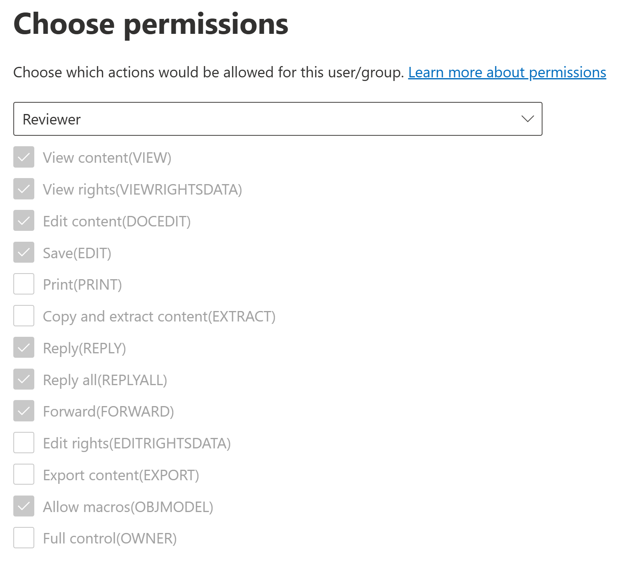The height and width of the screenshot is (562, 626).
Task: Click the Reviewer text in combo box
Action: (x=52, y=120)
